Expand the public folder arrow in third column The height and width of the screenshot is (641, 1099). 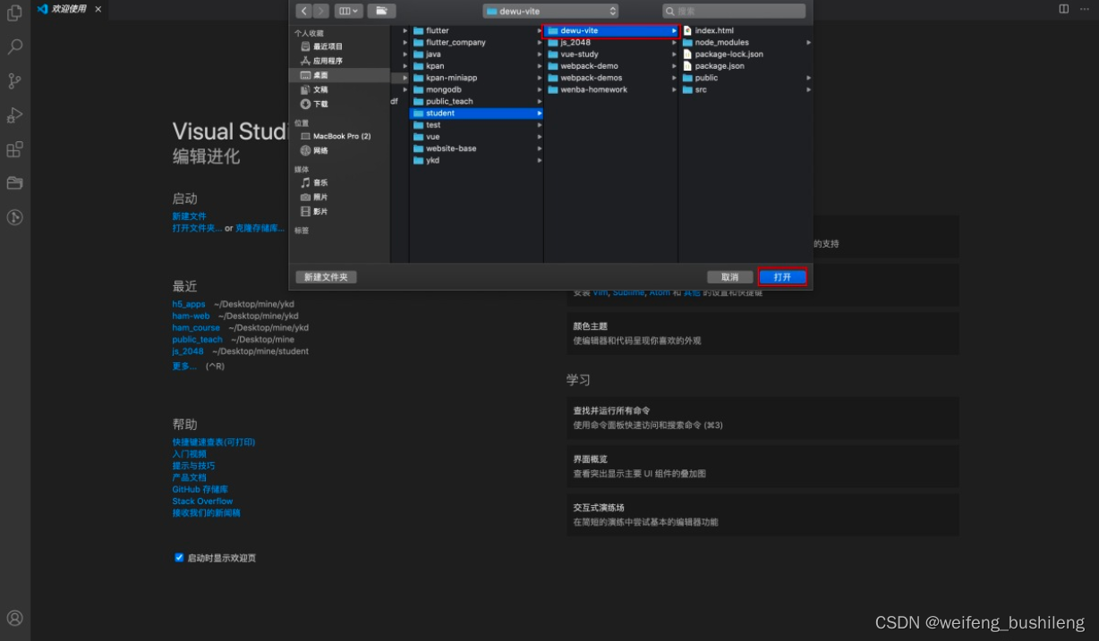(x=808, y=78)
